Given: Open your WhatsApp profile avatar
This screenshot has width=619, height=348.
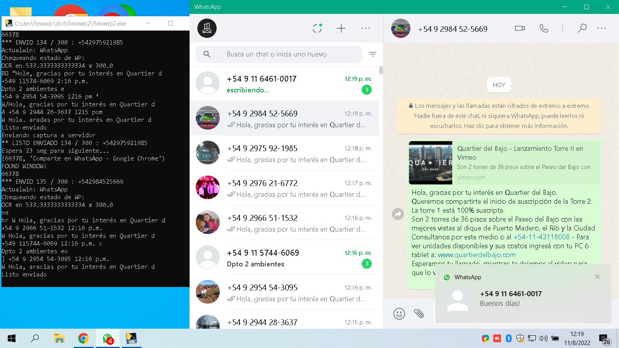Looking at the screenshot, I should click(x=207, y=28).
